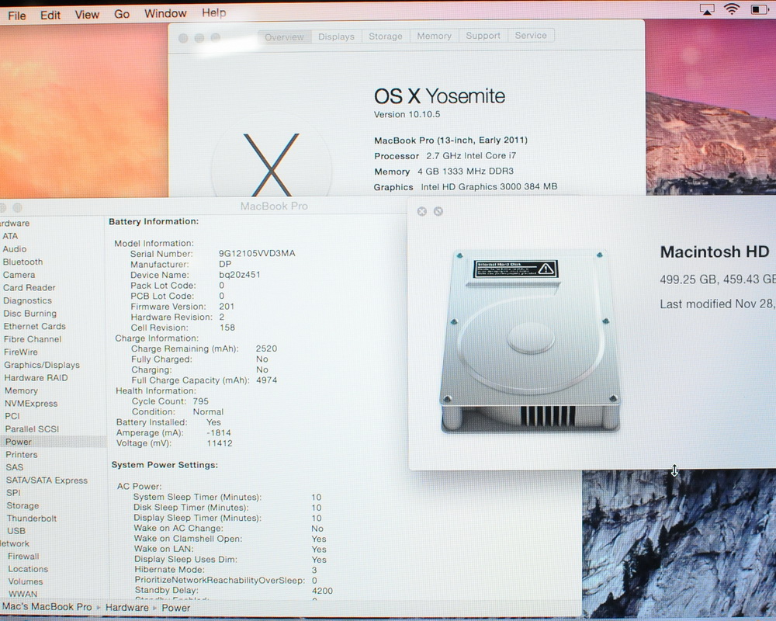776x621 pixels.
Task: Select Ethernet Cards in the sidebar
Action: (35, 326)
